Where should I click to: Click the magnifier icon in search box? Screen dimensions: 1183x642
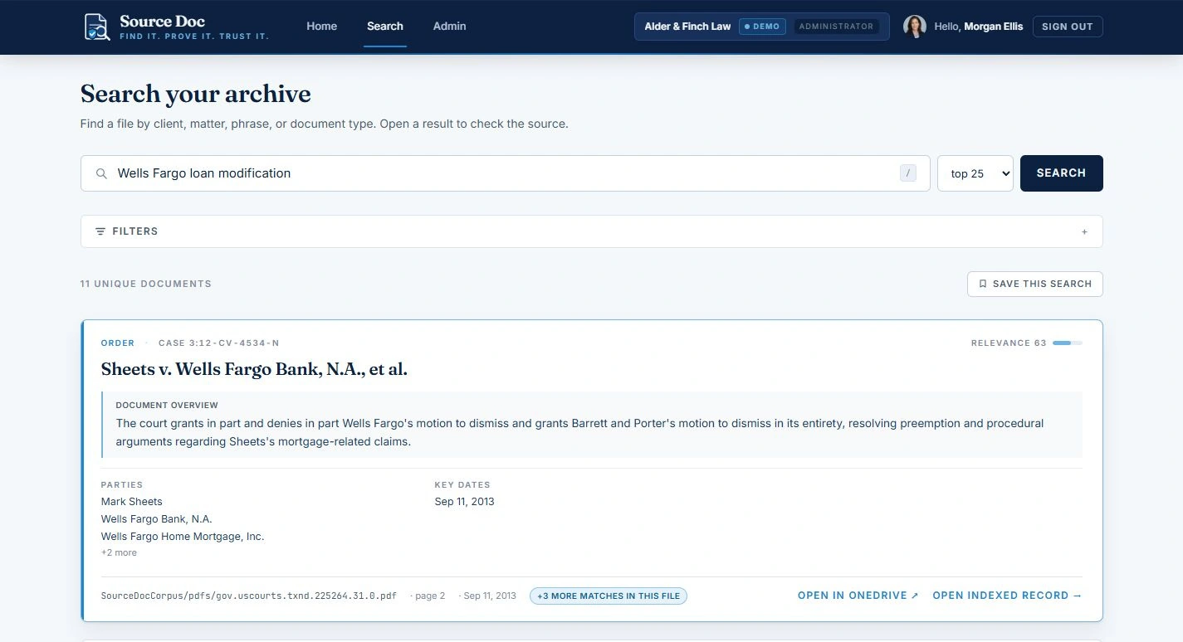pos(101,173)
